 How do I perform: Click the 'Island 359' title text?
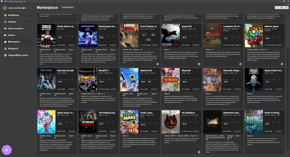(187, 26)
